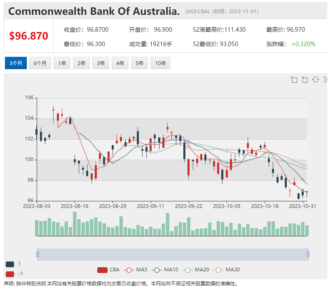Click the cut-off dashed icon at chart's right edge
This screenshot has width=328, height=294.
click(x=326, y=80)
